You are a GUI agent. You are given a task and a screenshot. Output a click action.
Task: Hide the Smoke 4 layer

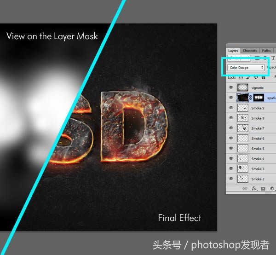pyautogui.click(x=231, y=158)
